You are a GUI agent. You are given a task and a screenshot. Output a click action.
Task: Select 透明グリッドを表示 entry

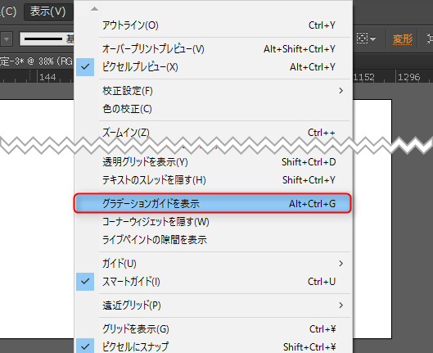pyautogui.click(x=213, y=162)
